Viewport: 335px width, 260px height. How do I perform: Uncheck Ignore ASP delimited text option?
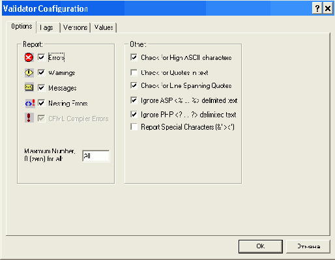point(134,100)
